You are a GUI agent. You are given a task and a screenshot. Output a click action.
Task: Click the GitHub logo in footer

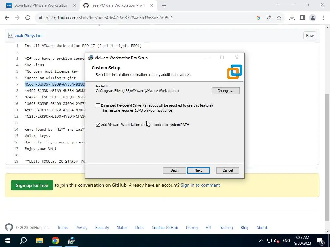coord(9,227)
